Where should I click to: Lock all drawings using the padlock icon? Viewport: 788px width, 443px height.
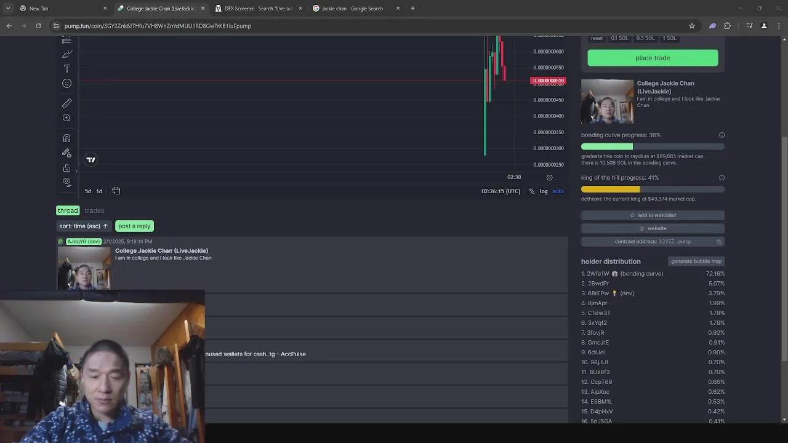click(67, 168)
